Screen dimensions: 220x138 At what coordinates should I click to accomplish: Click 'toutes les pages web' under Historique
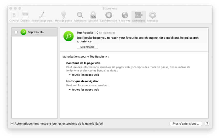[x=85, y=90]
